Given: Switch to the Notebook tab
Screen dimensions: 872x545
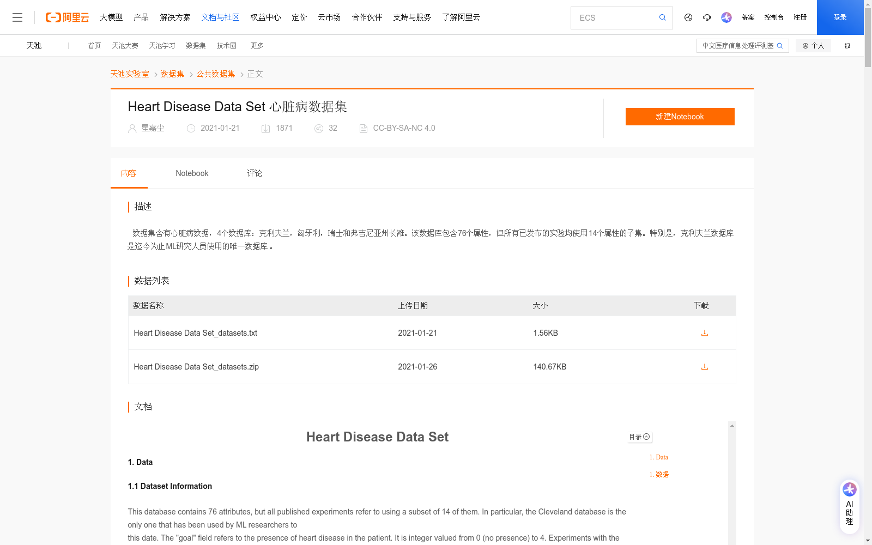Looking at the screenshot, I should (192, 173).
